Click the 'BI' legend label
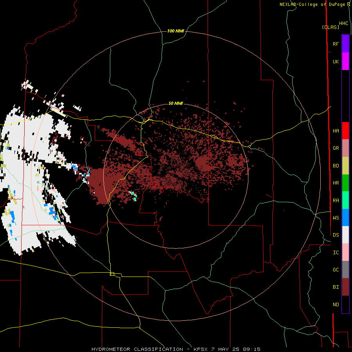 pyautogui.click(x=336, y=287)
